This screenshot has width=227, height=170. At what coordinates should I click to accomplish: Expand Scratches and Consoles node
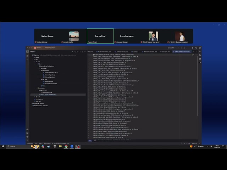[31, 106]
